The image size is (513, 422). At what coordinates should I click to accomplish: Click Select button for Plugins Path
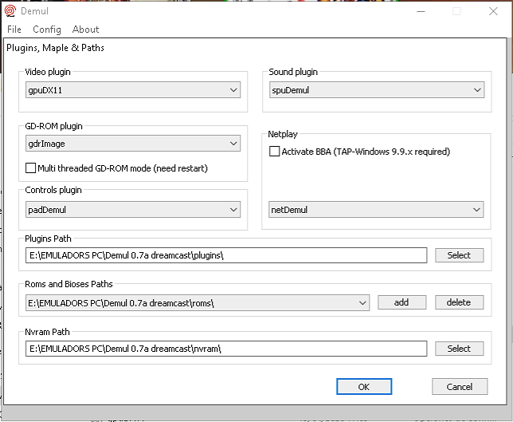click(x=459, y=255)
